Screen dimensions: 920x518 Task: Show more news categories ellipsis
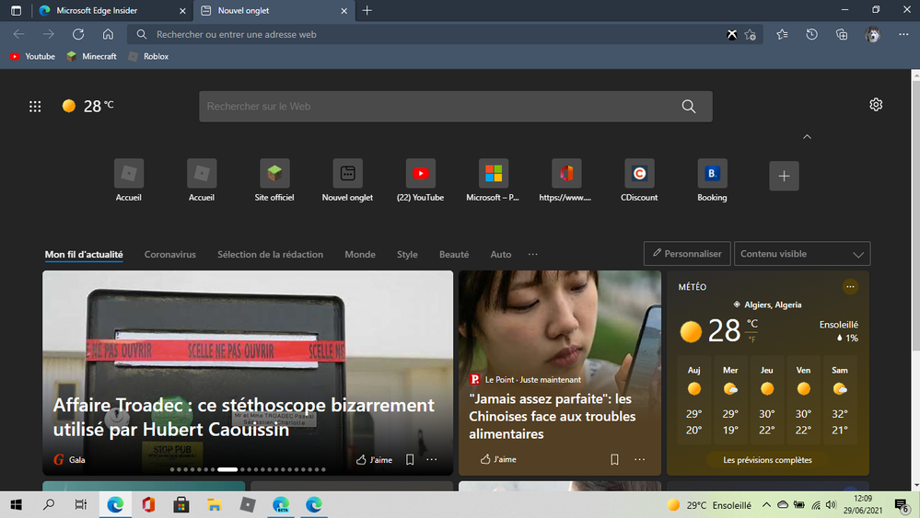pyautogui.click(x=533, y=254)
